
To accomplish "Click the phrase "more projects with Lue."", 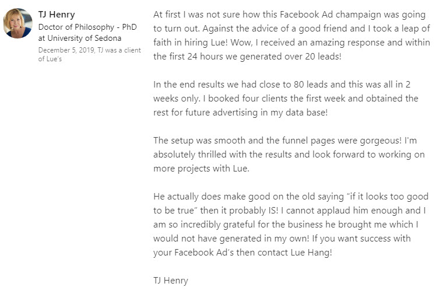I will pos(202,169).
